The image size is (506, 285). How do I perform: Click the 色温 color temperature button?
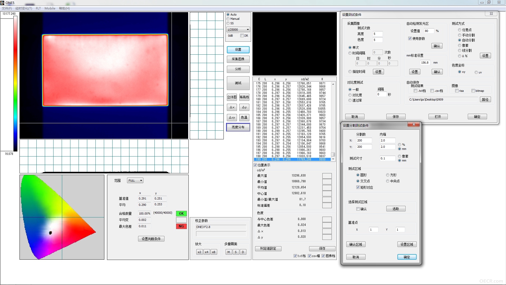coord(244,117)
